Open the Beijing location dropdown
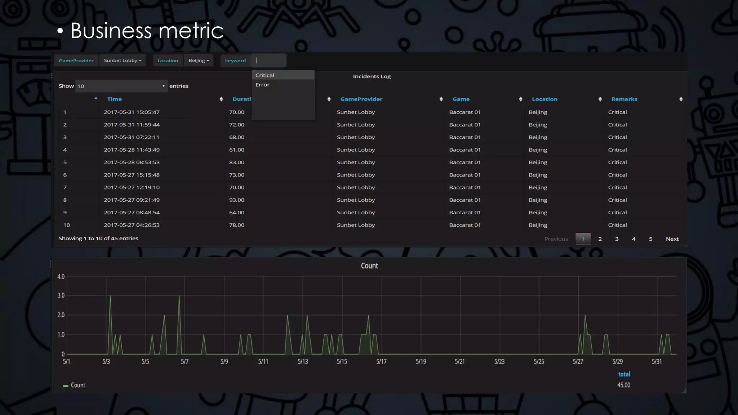 pos(199,61)
